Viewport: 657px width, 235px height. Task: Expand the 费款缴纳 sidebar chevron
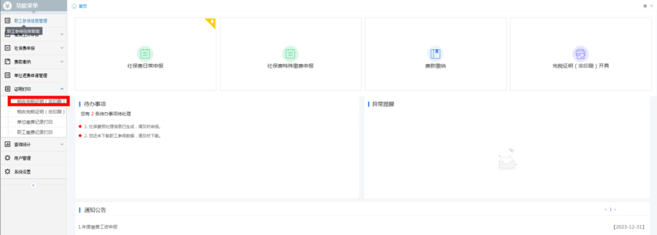pos(61,61)
